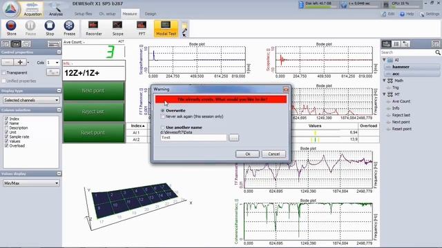This screenshot has width=442, height=248.
Task: Click the first channel list view icon
Action: pos(386,44)
